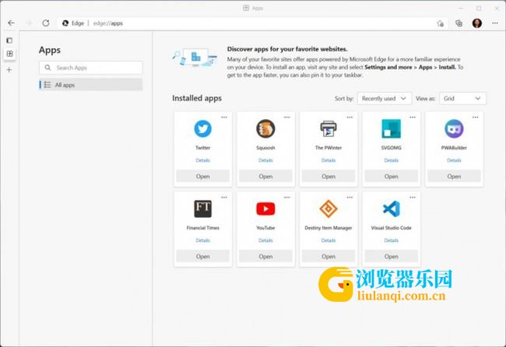Screen dimensions: 506x347
Task: Click the Financial Times FT icon
Action: tap(202, 209)
